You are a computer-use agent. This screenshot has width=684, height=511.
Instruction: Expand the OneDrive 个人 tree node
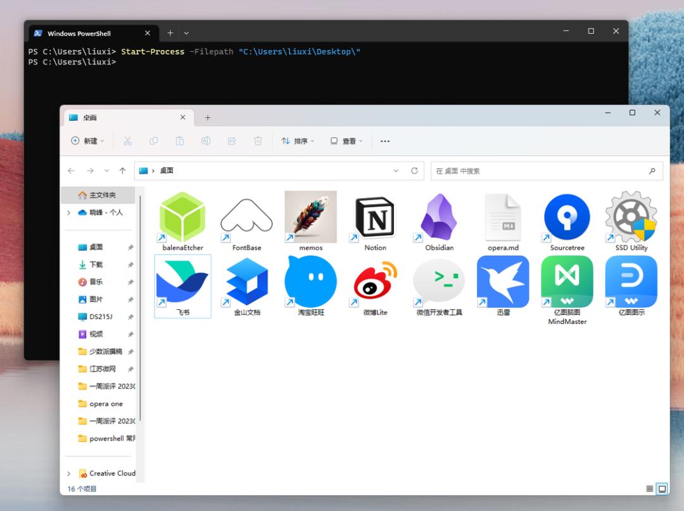click(68, 212)
